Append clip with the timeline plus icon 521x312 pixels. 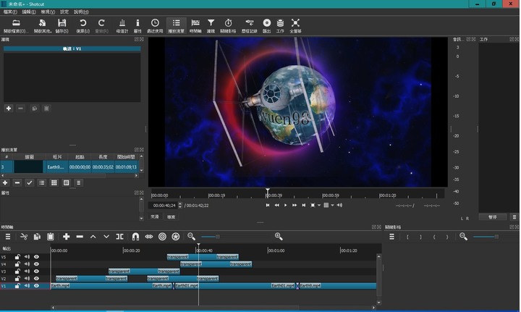click(x=66, y=237)
